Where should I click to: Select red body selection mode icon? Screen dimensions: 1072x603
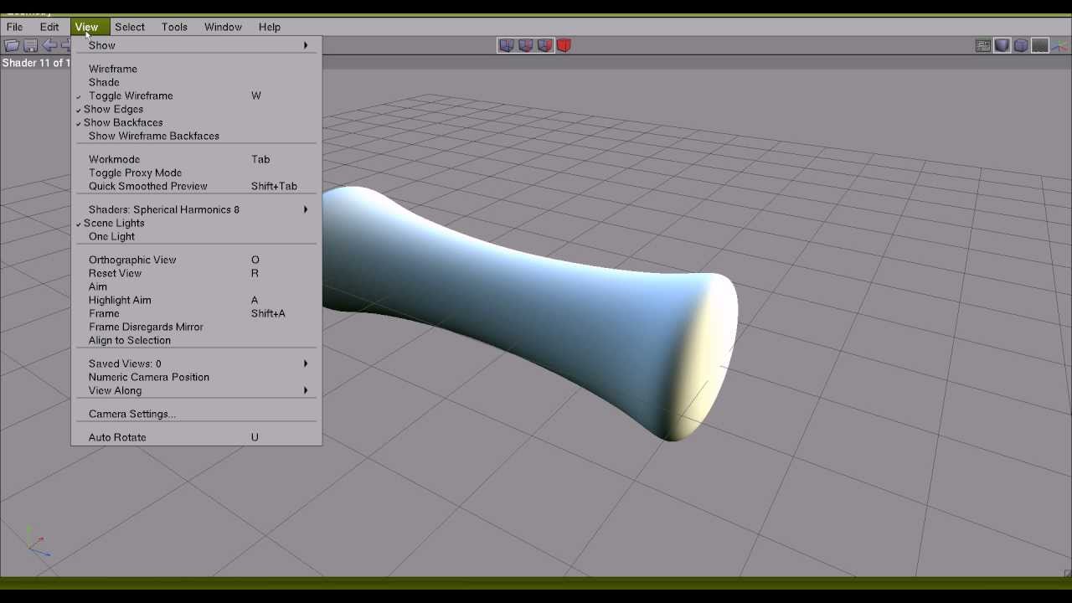click(564, 45)
